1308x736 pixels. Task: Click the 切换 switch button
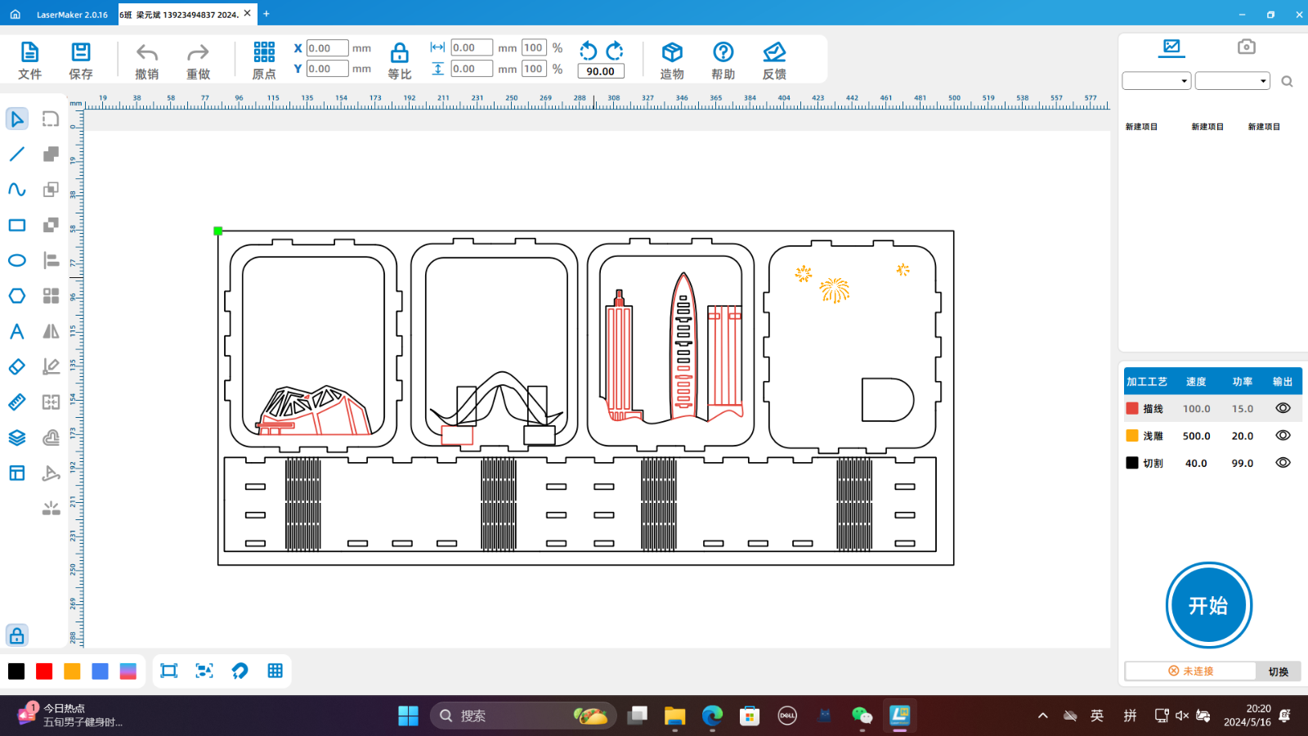coord(1278,671)
